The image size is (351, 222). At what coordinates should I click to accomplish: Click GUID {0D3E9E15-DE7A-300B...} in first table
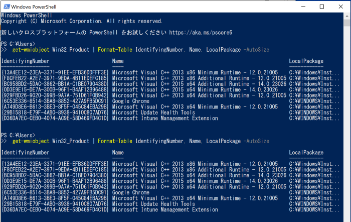pos(55,90)
